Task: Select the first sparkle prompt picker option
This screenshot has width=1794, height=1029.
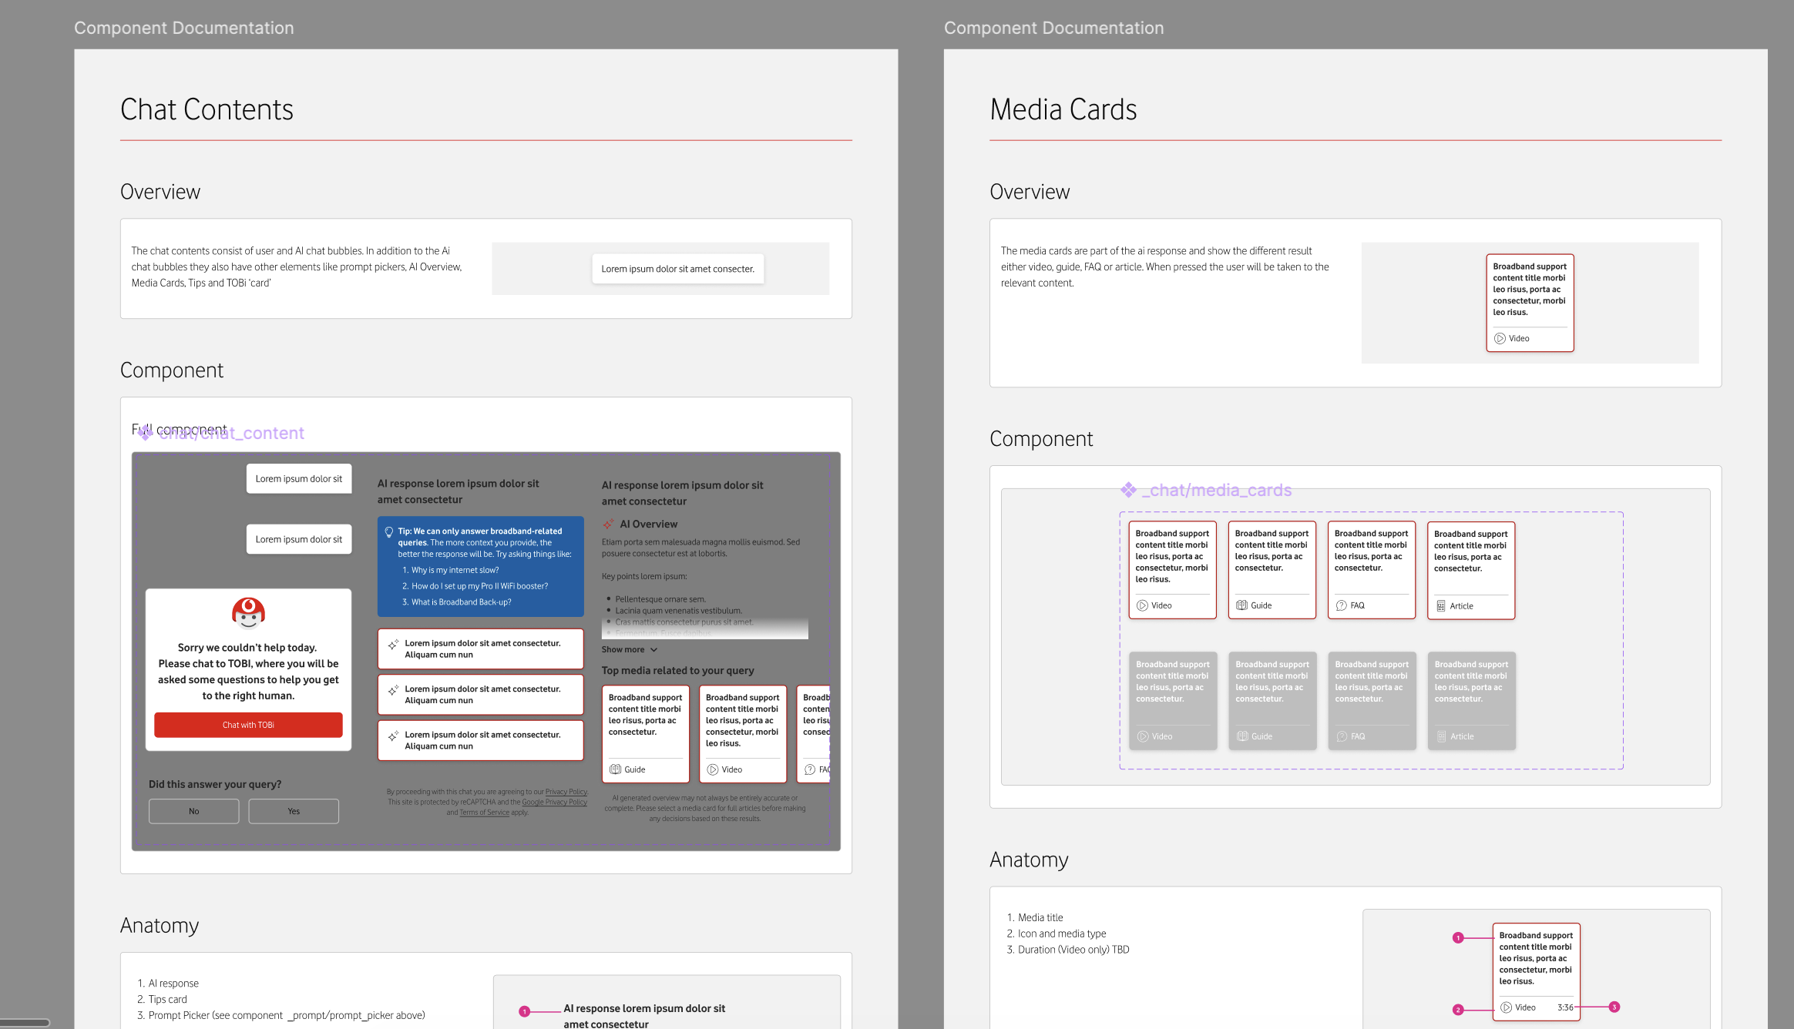Action: click(x=480, y=649)
